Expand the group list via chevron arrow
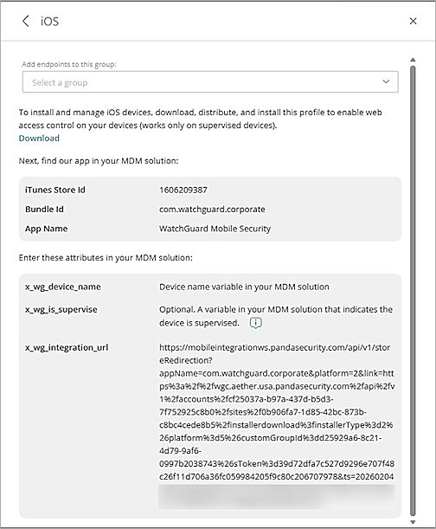 (x=386, y=81)
